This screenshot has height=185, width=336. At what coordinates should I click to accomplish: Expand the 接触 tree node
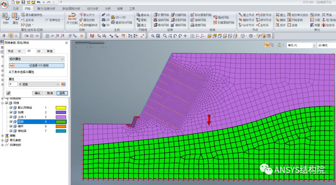pyautogui.click(x=2, y=136)
